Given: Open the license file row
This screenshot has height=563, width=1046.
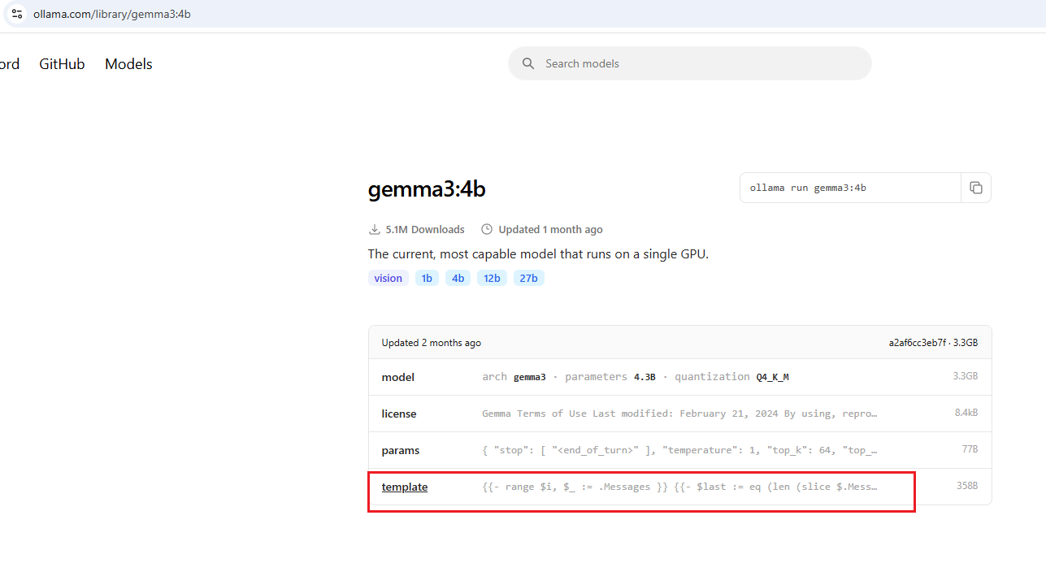Looking at the screenshot, I should [679, 414].
